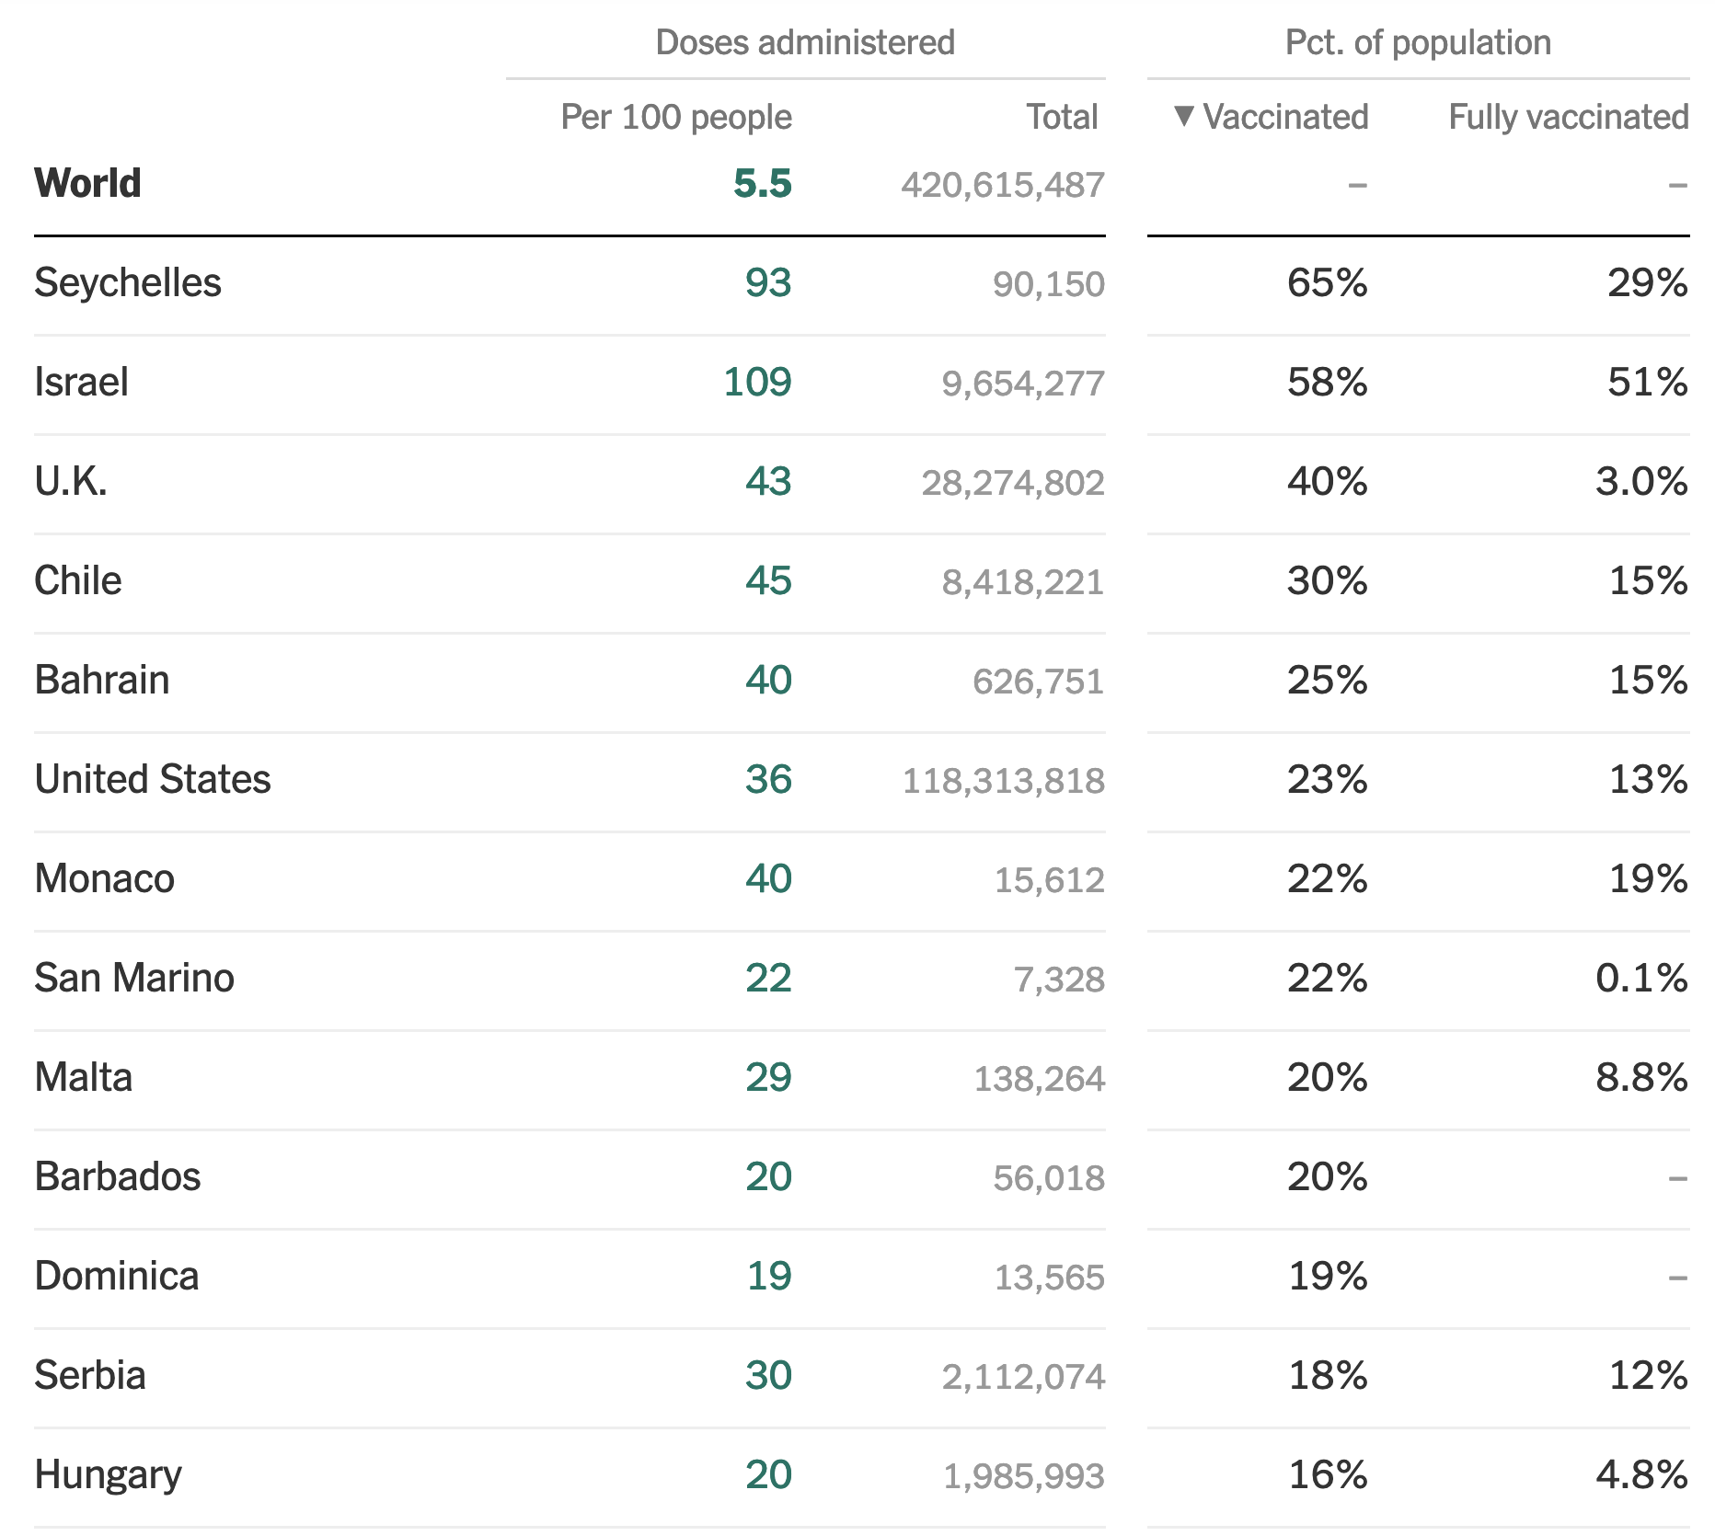Sort by Fully vaccinated column

[x=1568, y=117]
